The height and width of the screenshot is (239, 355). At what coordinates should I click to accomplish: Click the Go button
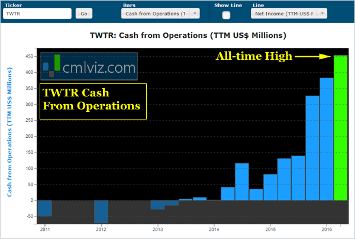[84, 14]
